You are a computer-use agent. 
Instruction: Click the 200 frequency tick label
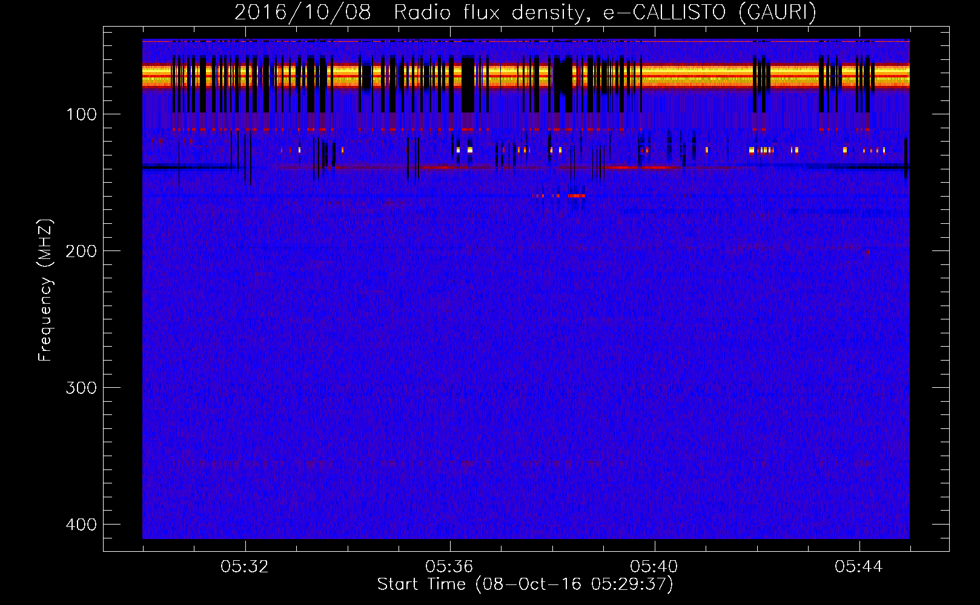click(81, 251)
